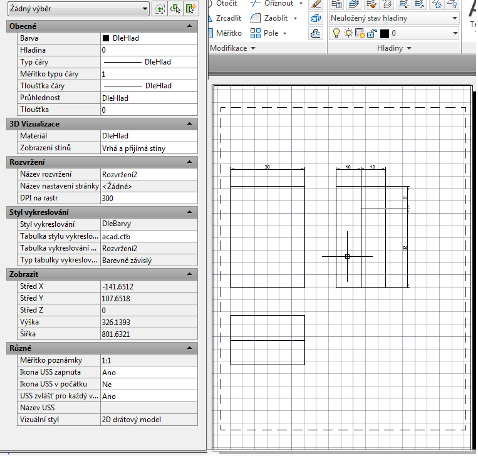The width and height of the screenshot is (478, 456).
Task: Collapse the Obecné properties section
Action: 189,26
